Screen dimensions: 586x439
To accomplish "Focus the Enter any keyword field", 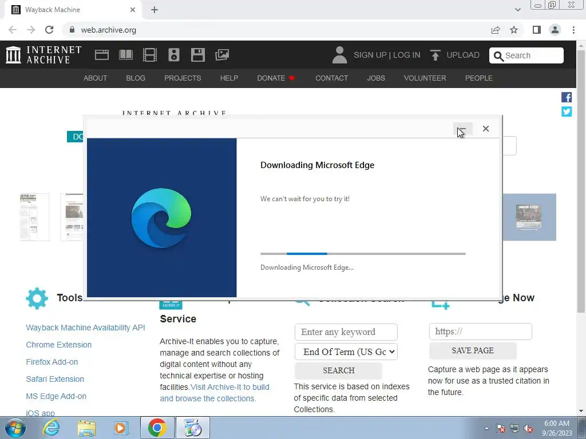I will [x=346, y=332].
